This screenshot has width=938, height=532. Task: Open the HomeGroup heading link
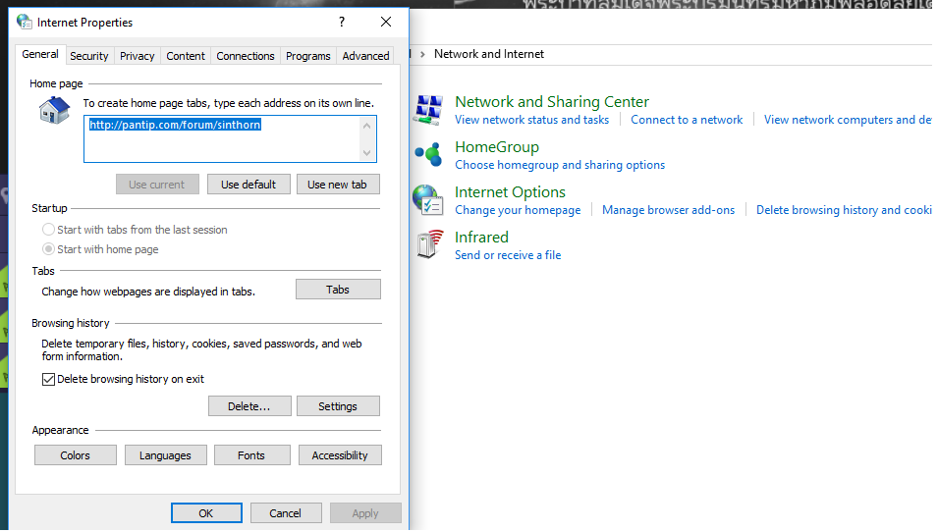point(497,147)
